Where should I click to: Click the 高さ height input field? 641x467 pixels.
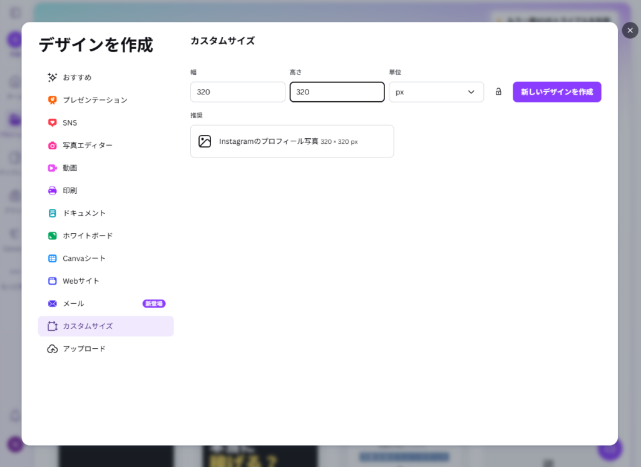pos(337,92)
